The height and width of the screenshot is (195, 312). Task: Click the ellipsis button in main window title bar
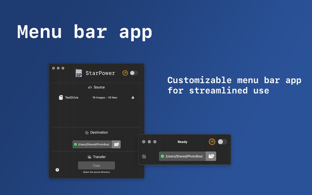(x=58, y=68)
